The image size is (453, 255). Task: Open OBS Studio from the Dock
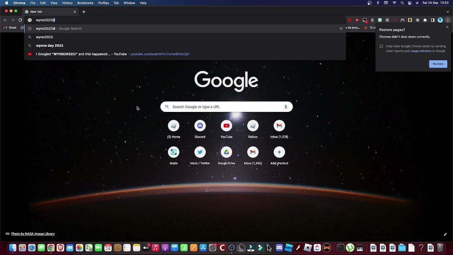[x=232, y=248]
